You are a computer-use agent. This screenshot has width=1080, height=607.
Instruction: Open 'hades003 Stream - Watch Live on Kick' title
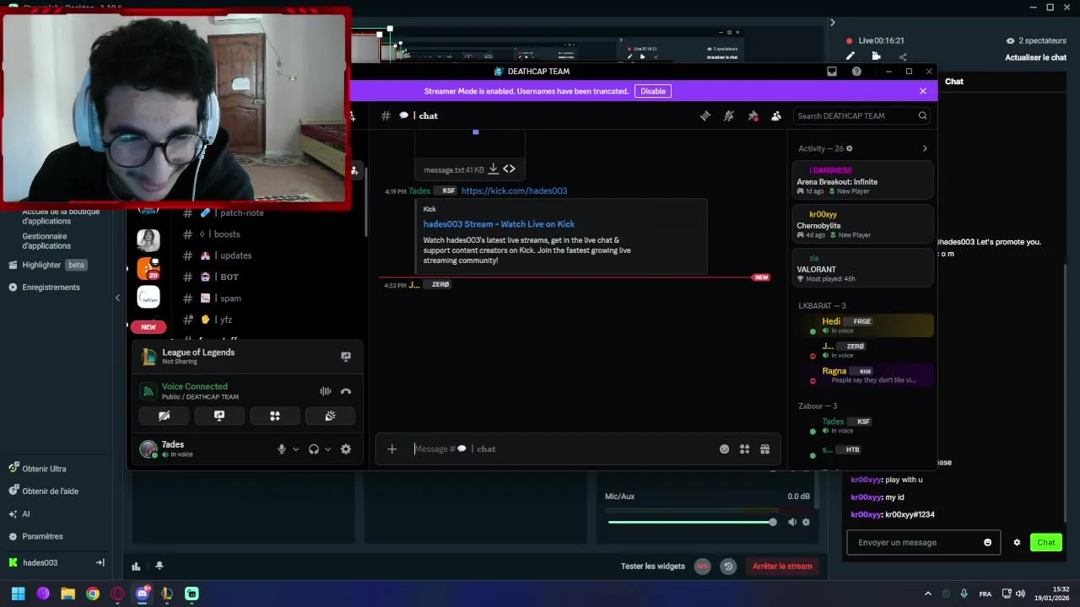(499, 224)
